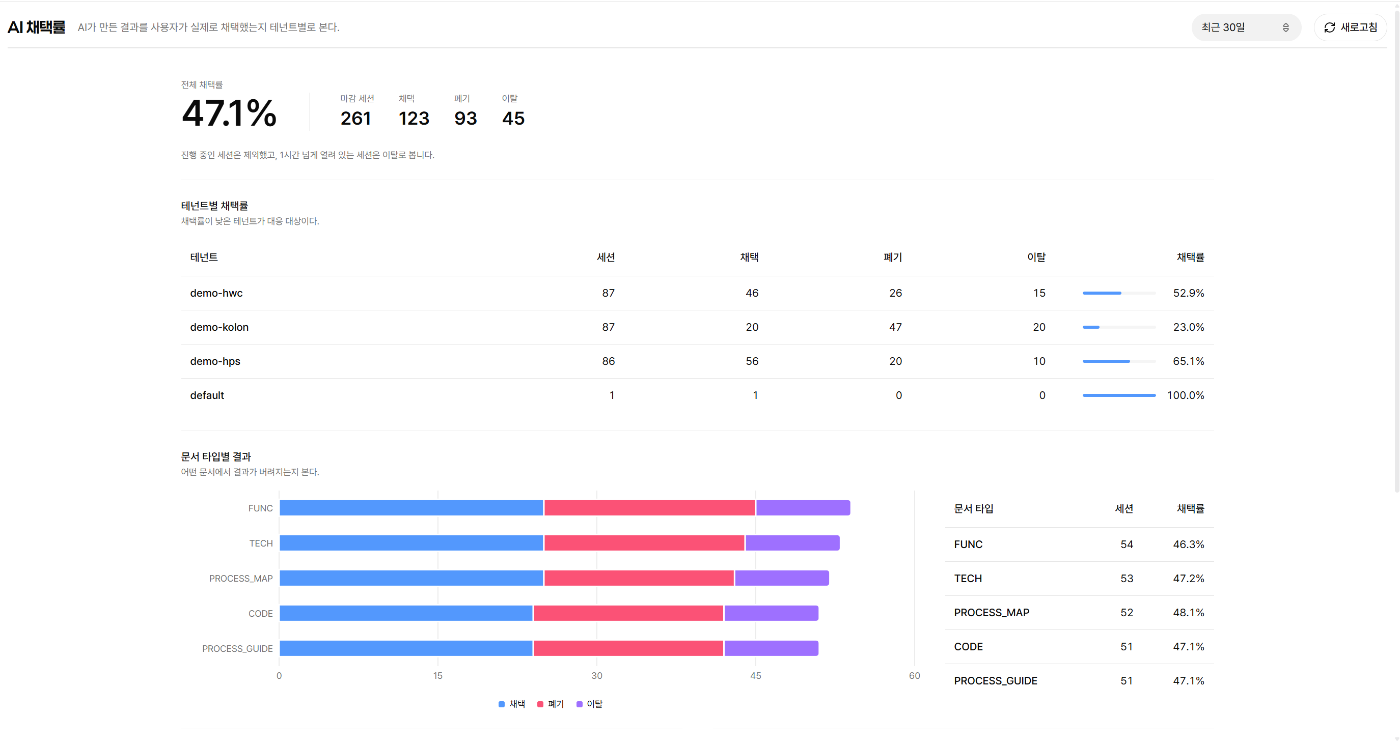Select the demo-hps tenant row
The width and height of the screenshot is (1400, 746).
click(x=697, y=362)
